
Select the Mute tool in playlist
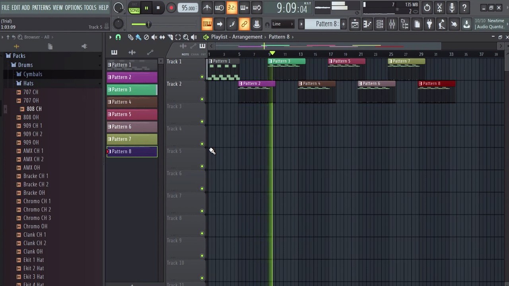click(x=154, y=37)
